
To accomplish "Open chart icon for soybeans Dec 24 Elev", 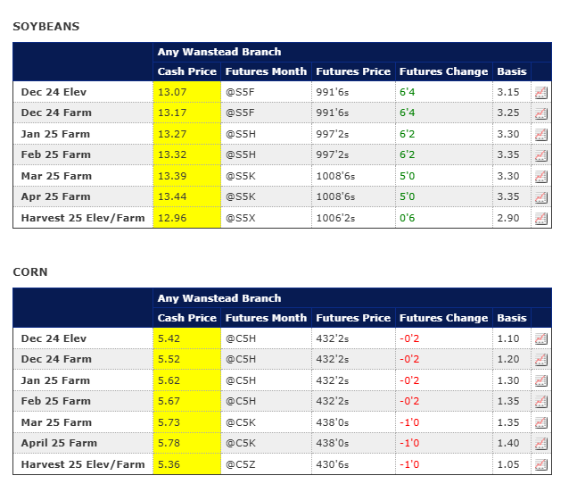I will pyautogui.click(x=540, y=92).
